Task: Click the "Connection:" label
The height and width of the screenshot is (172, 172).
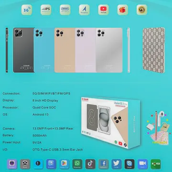Action: point(11,94)
